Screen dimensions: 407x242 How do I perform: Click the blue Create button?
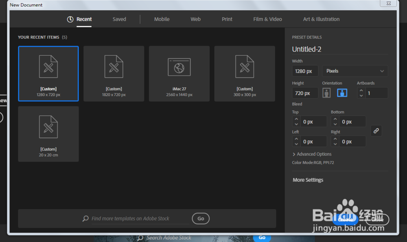tap(345, 220)
